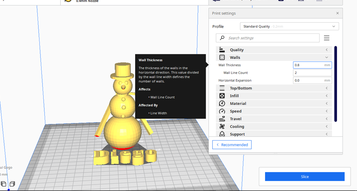This screenshot has height=191, width=357.
Task: Click the Wall Line Count field
Action: 312,73
